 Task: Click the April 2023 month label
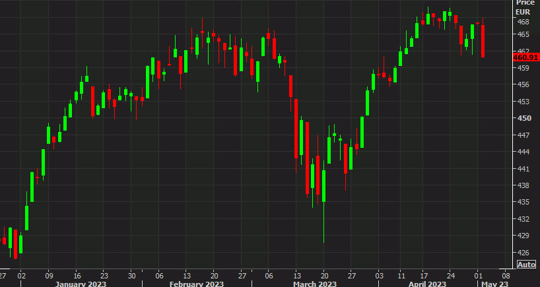427,284
